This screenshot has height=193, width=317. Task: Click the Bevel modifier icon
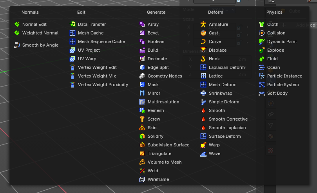coord(142,33)
